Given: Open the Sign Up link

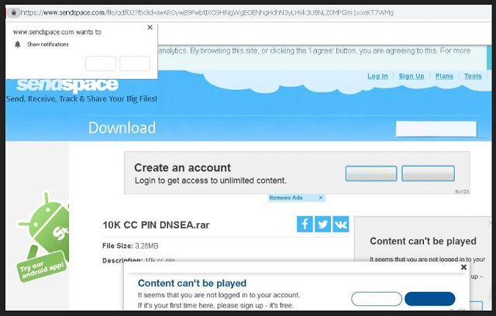Looking at the screenshot, I should [412, 76].
